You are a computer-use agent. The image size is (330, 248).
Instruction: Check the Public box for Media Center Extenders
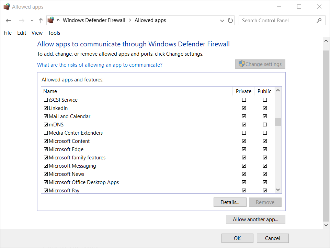(265, 133)
